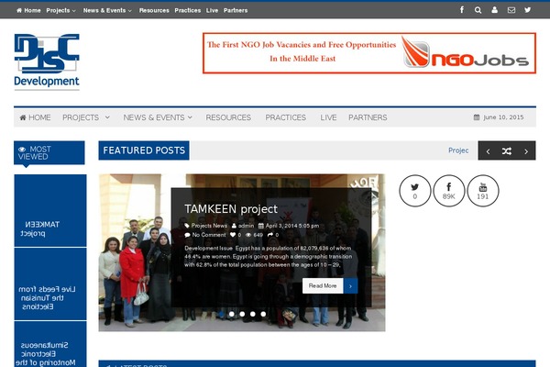Click the YouTube 191 circle
The height and width of the screenshot is (367, 550).
[x=483, y=191]
